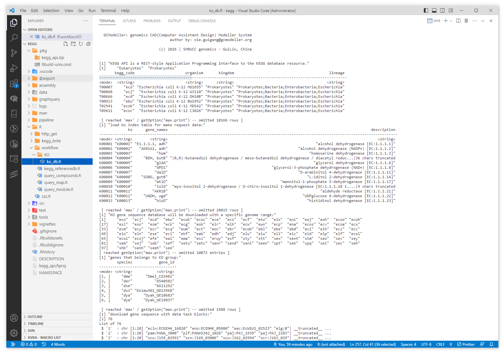Refresh the KEGG explorer tree

(81, 44)
